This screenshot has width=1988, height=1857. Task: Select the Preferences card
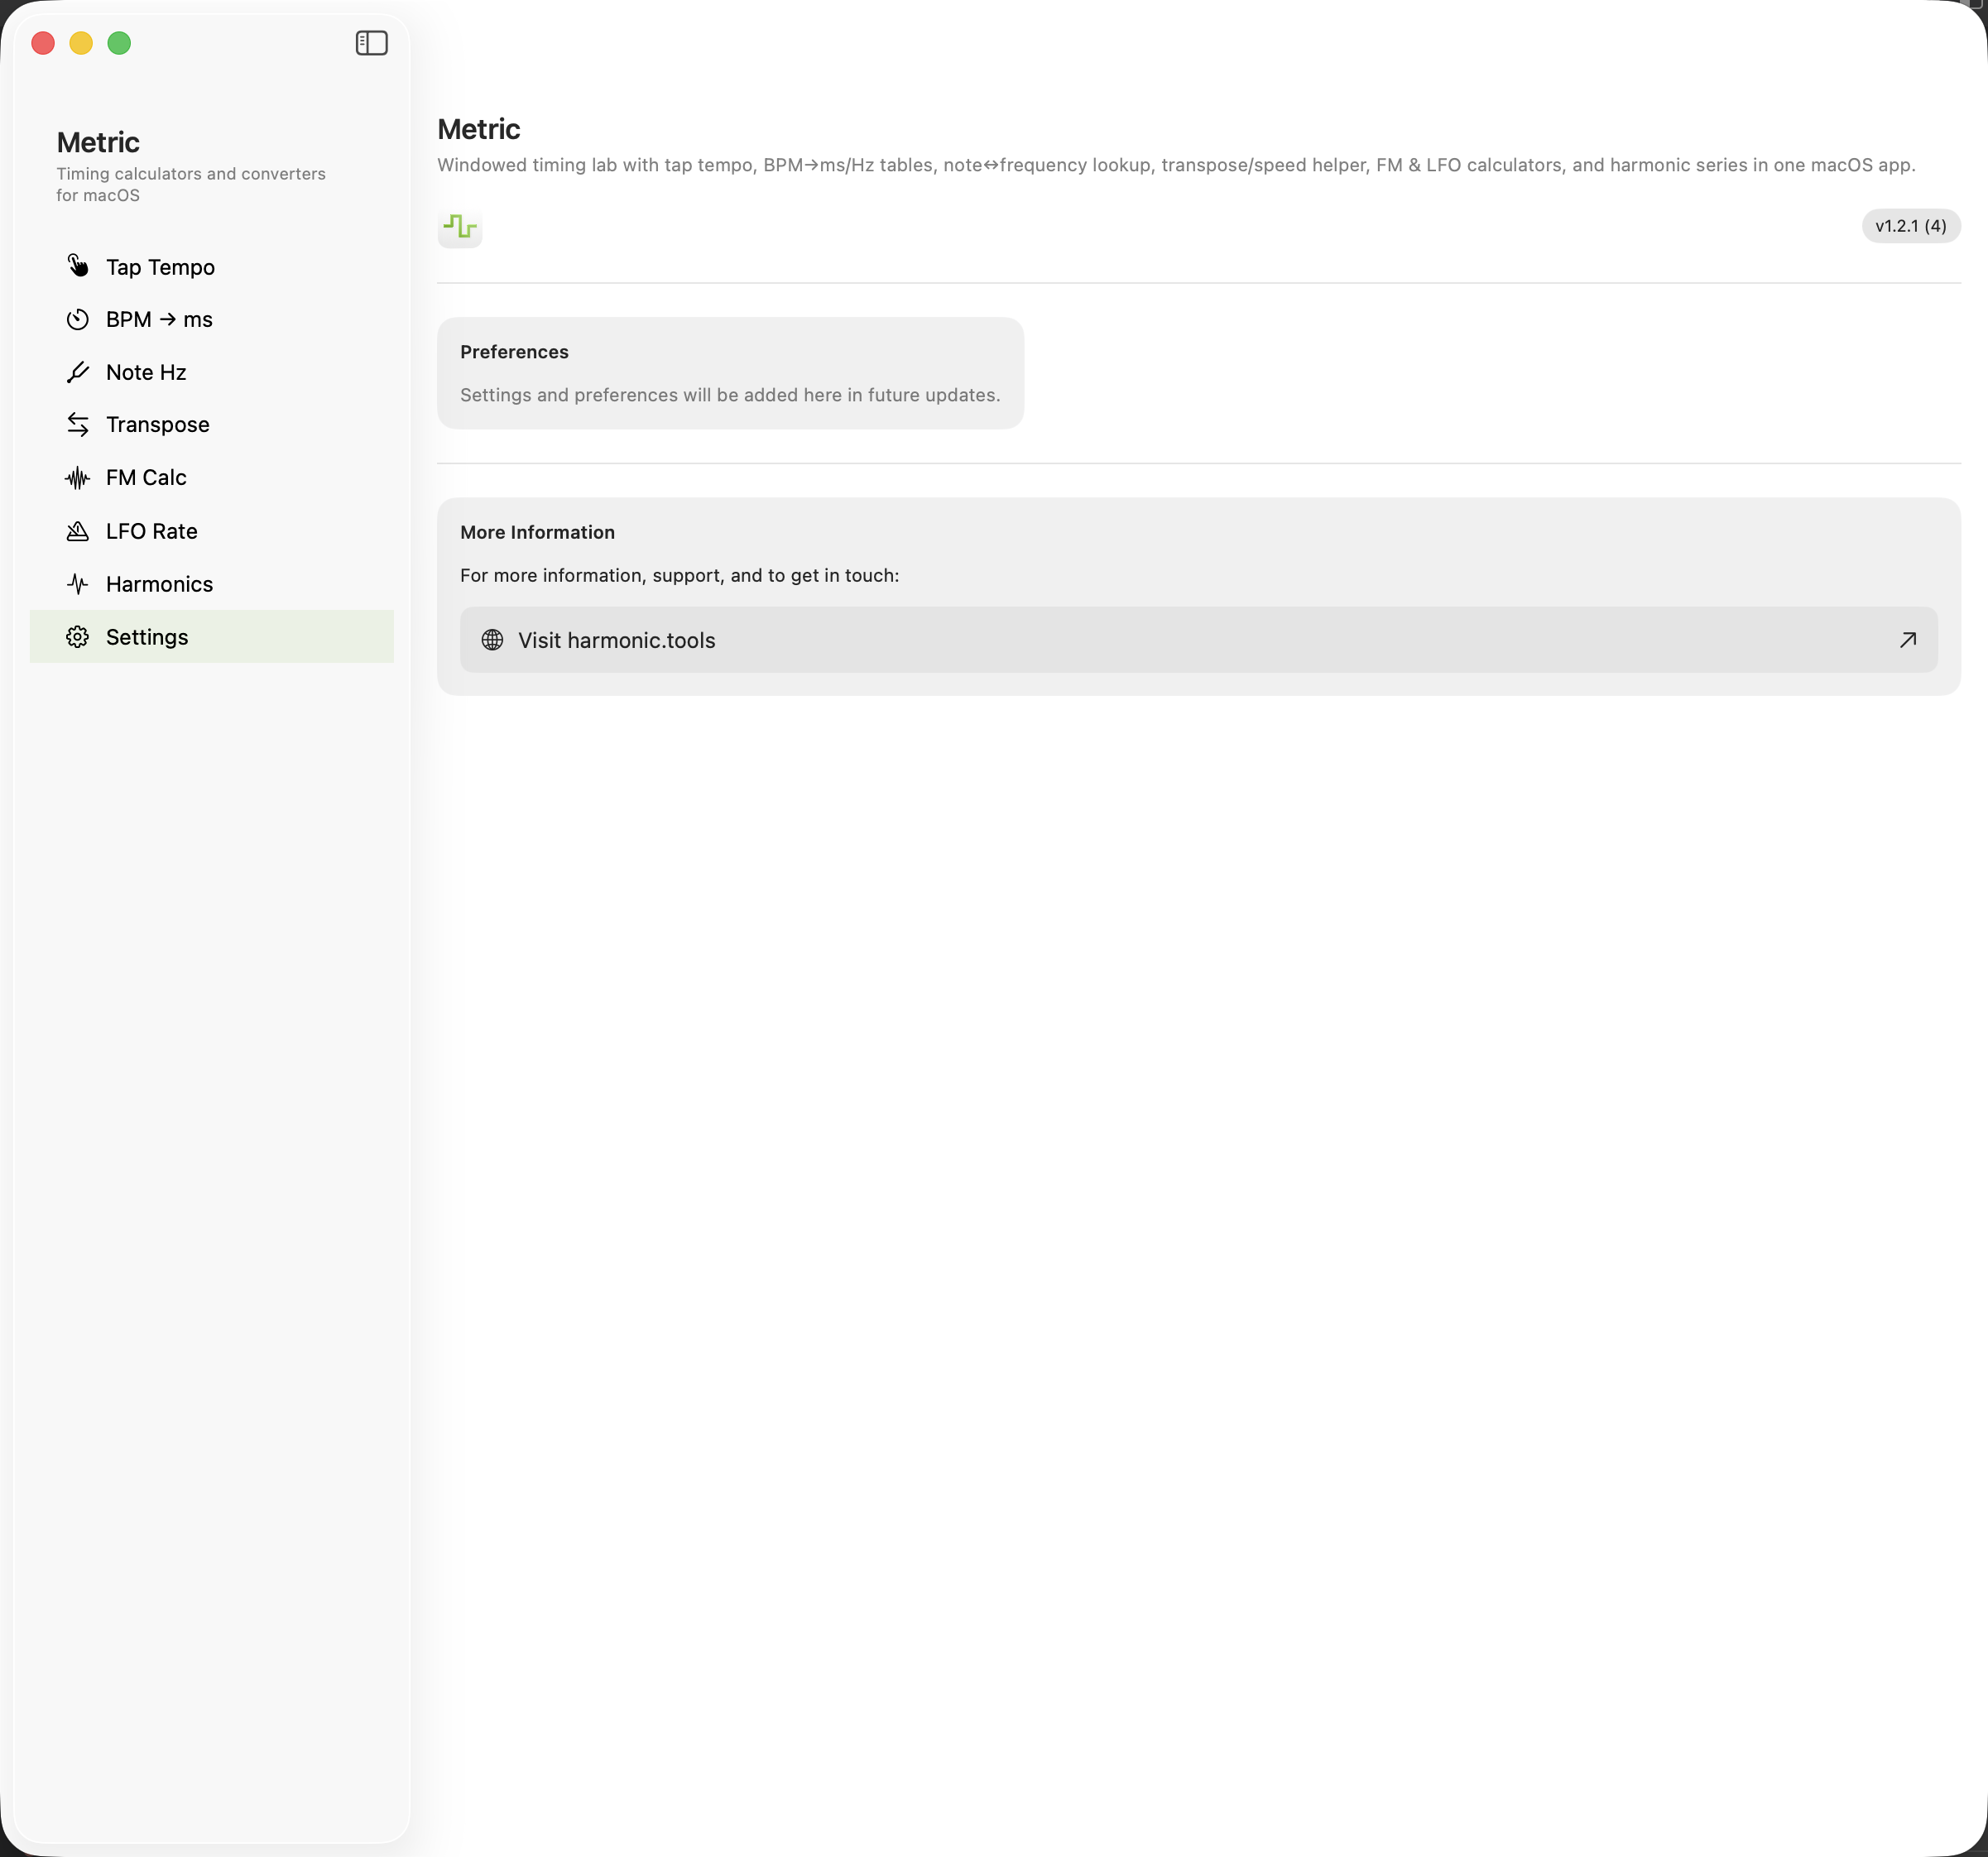(x=729, y=373)
